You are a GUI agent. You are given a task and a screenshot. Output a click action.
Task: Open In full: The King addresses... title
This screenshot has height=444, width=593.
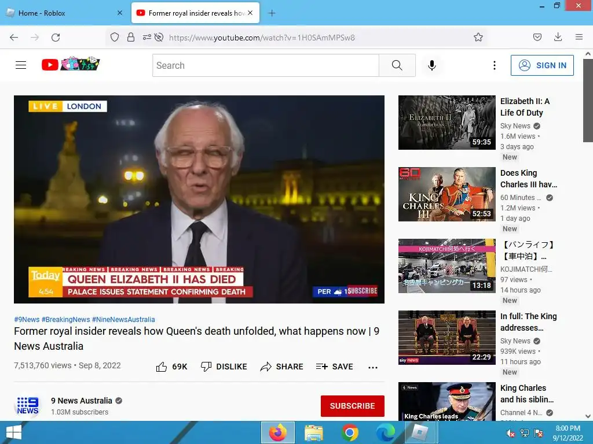[528, 322]
